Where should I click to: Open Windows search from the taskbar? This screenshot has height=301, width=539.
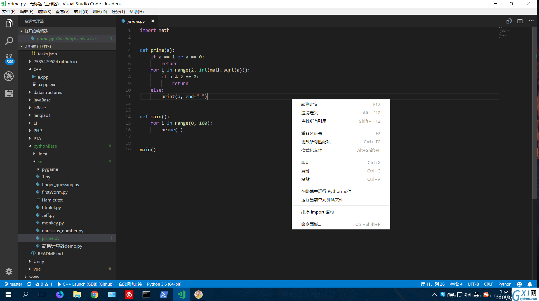pyautogui.click(x=25, y=294)
